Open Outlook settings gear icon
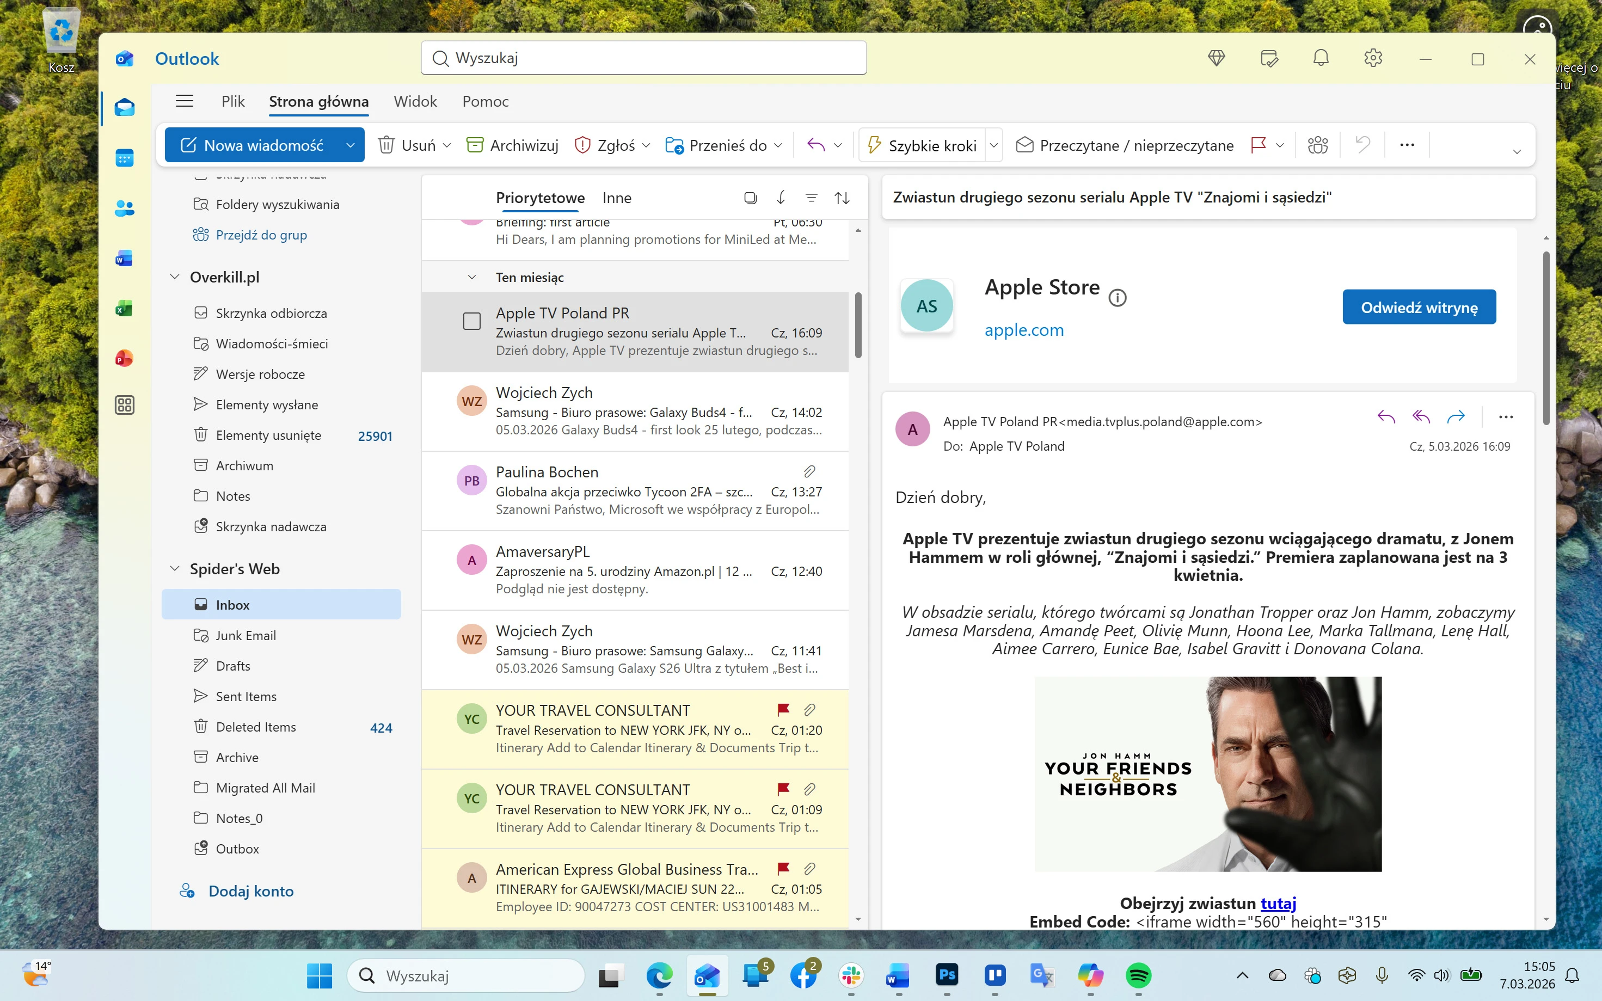This screenshot has height=1001, width=1602. click(x=1373, y=58)
